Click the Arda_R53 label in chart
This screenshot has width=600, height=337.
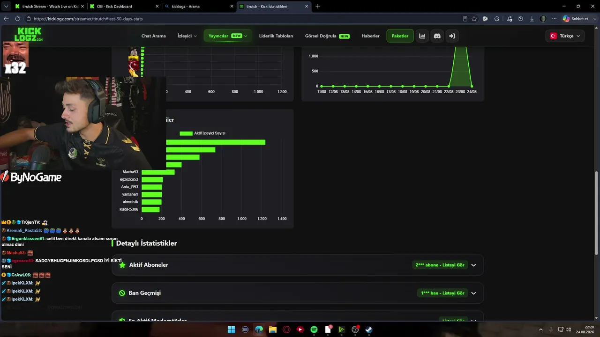[130, 187]
